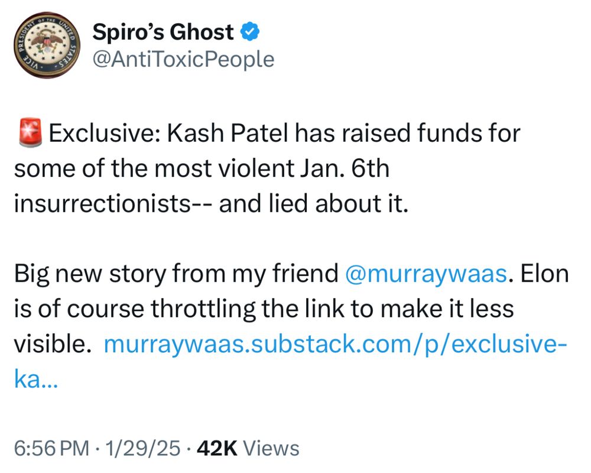Screen dimensions: 591x473
Task: Click "visible." before the substack link
Action: (53, 344)
